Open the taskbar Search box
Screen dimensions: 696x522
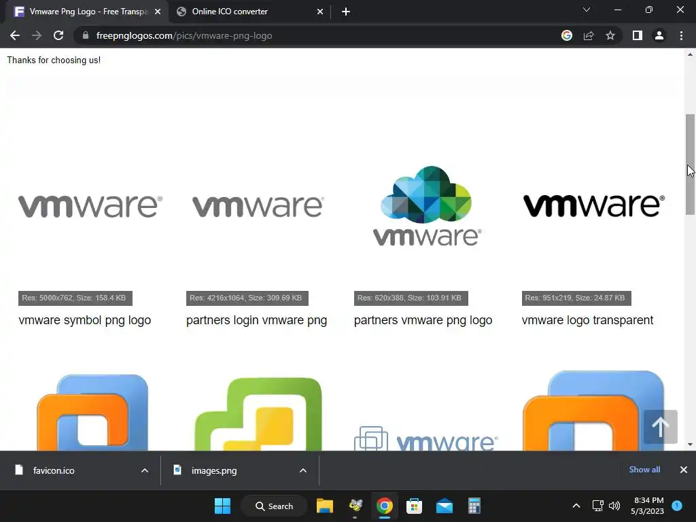tap(274, 506)
